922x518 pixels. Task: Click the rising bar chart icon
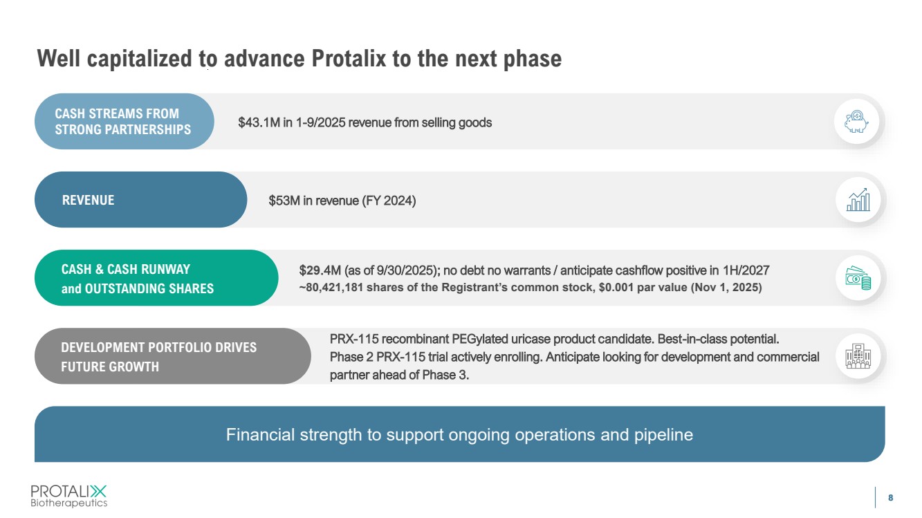pos(858,200)
